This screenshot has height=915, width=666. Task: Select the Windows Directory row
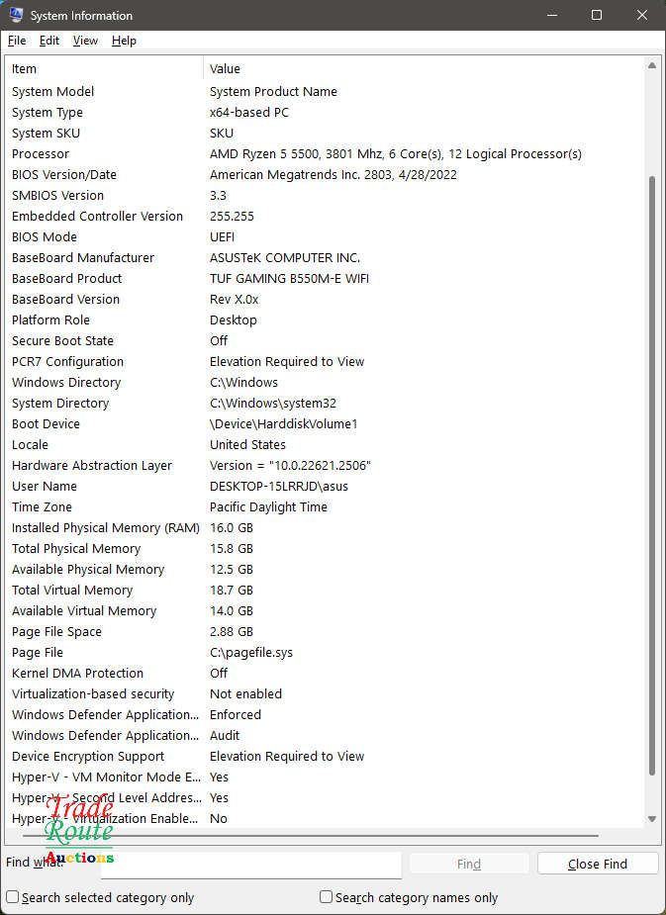pyautogui.click(x=325, y=382)
